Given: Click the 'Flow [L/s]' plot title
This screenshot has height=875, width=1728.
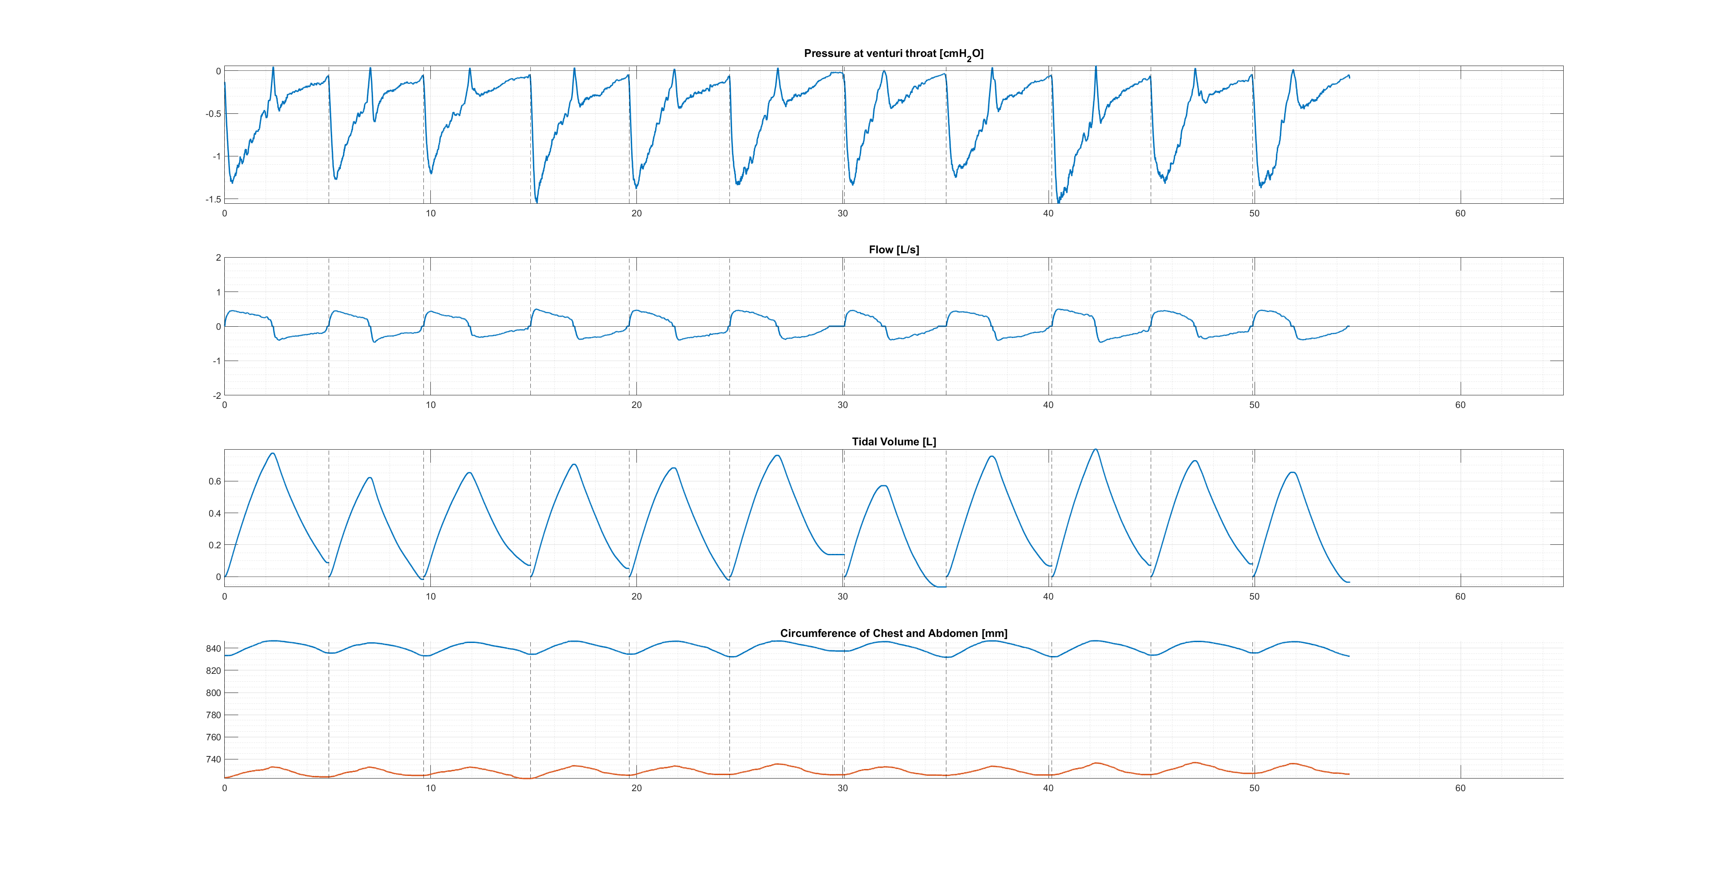Looking at the screenshot, I should (x=893, y=249).
